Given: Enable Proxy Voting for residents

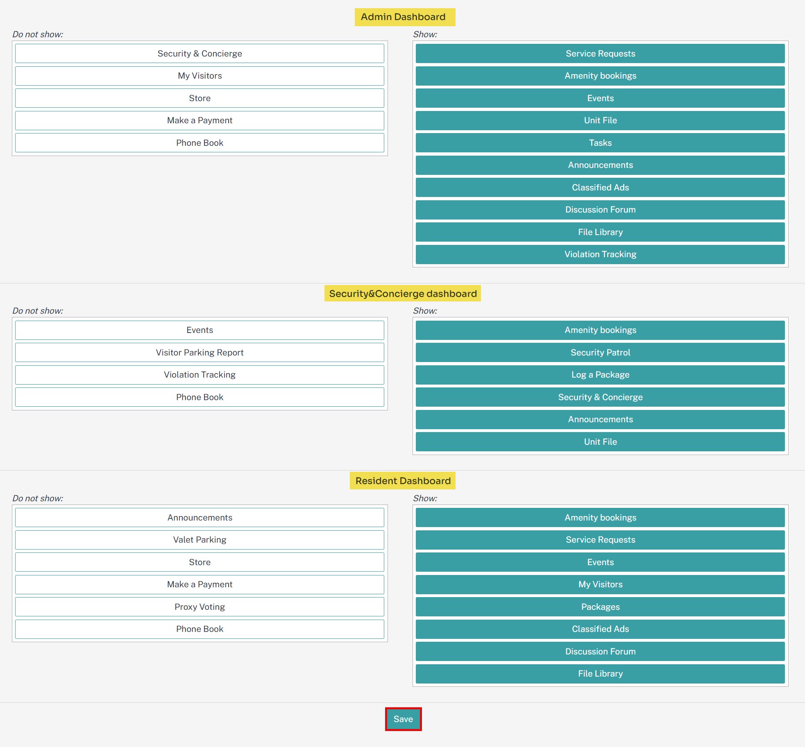Looking at the screenshot, I should pyautogui.click(x=200, y=607).
